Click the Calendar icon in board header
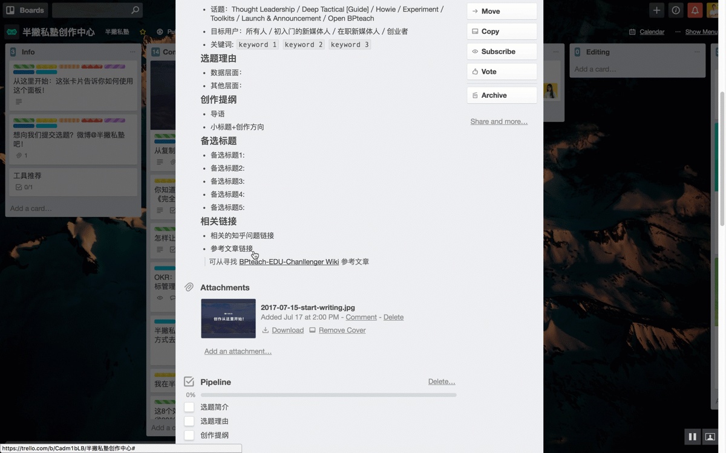 (x=632, y=32)
